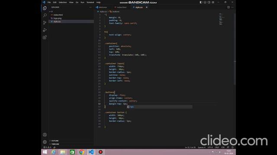277x155 pixels.
Task: Click the 'position: absolute;' code line
Action: [120, 46]
